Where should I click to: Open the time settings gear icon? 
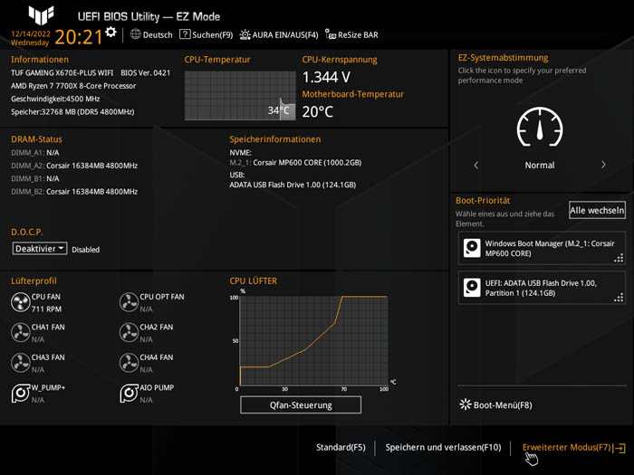click(x=110, y=32)
